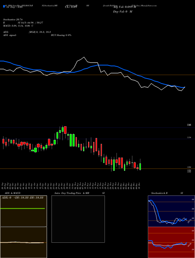The image size is (195, 258).
Task: Click 'Intra Day Trading Price & MR' title
Action: pyautogui.click(x=72, y=193)
